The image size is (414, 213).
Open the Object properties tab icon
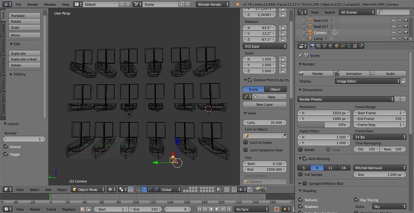tap(337, 46)
